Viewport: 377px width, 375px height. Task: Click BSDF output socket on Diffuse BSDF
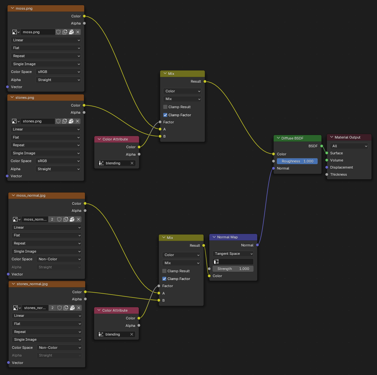click(x=322, y=146)
